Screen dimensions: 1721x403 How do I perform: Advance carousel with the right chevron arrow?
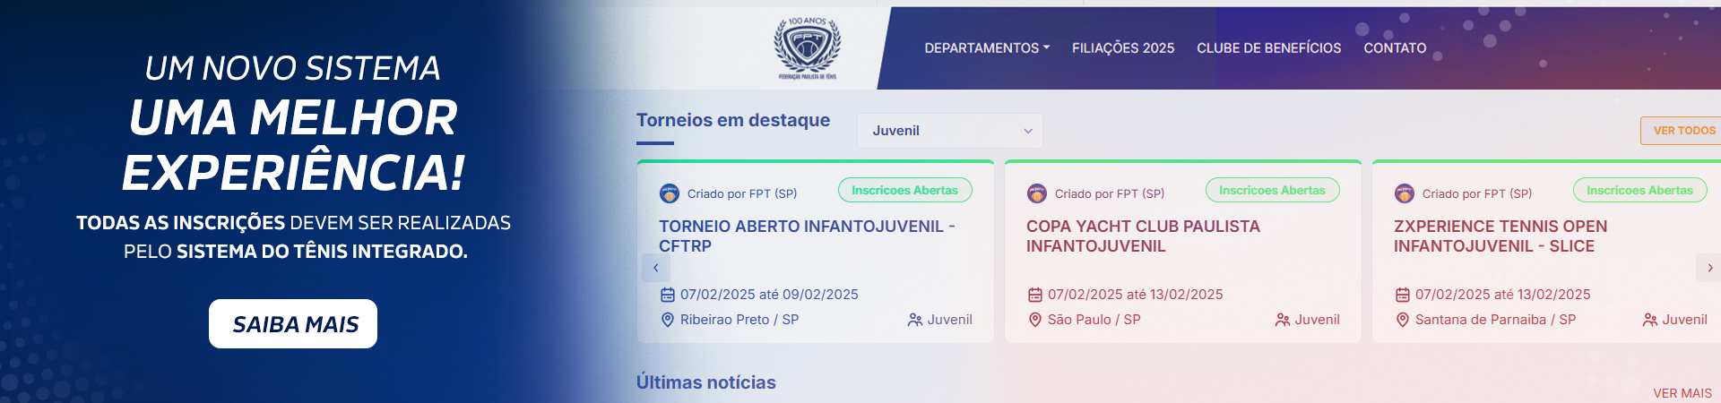click(x=1708, y=268)
